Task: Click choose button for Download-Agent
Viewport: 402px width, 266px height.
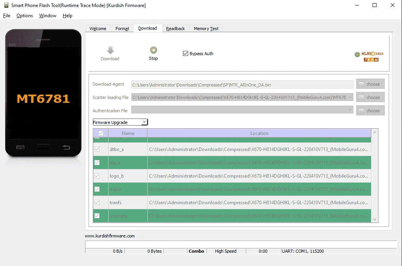Action: pos(370,84)
